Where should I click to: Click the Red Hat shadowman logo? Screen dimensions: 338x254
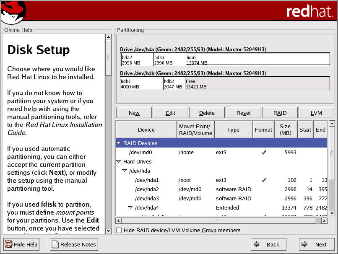coord(13,13)
